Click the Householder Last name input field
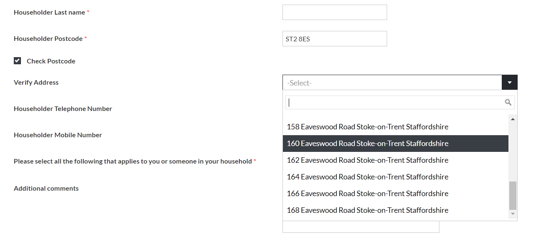Screen dimensions: 539x252 [x=334, y=12]
